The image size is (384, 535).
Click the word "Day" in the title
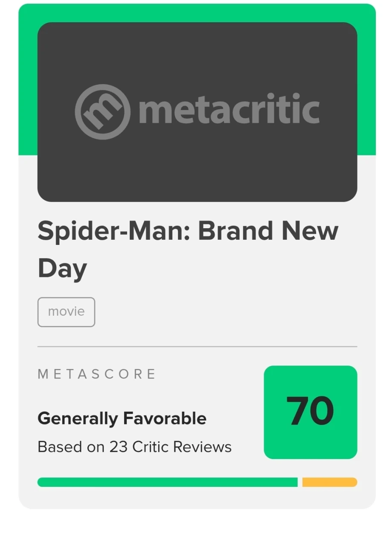62,269
